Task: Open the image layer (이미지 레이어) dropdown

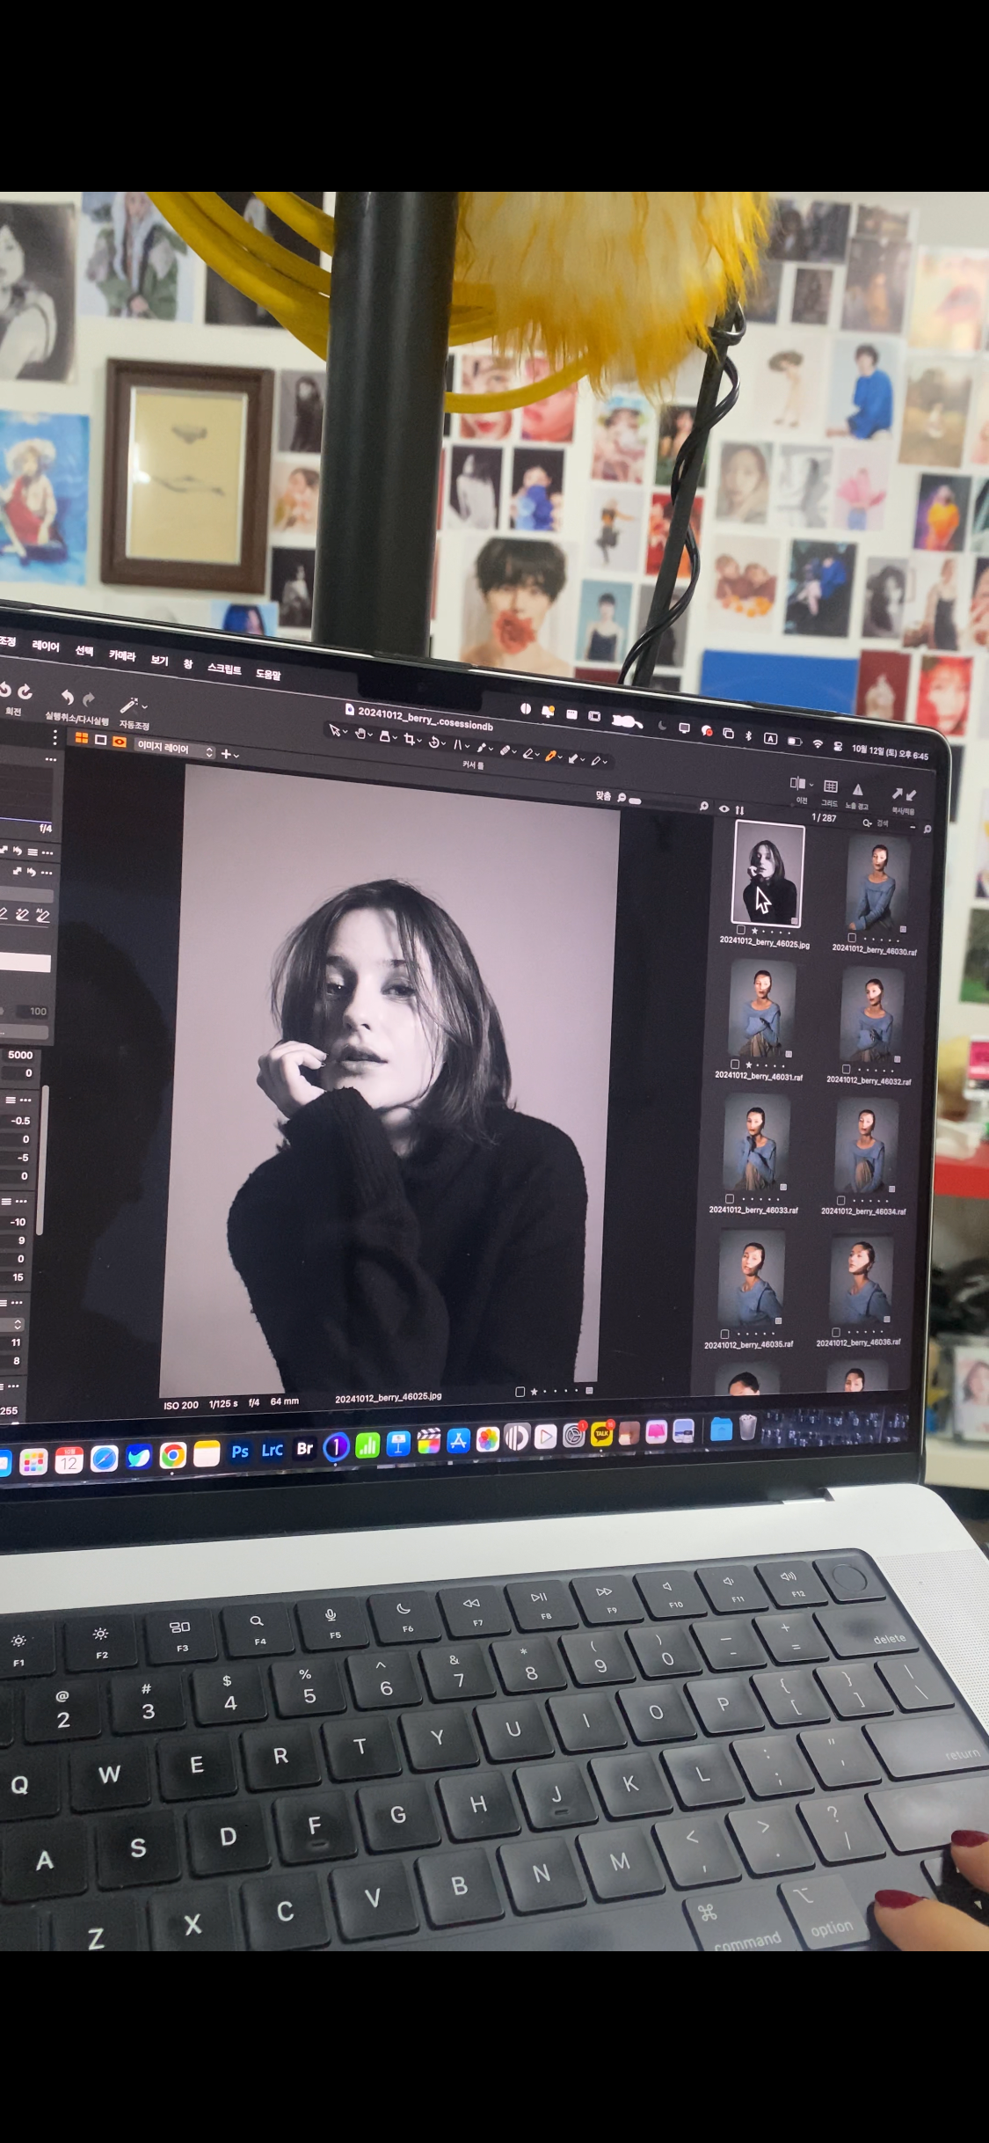Action: (174, 749)
